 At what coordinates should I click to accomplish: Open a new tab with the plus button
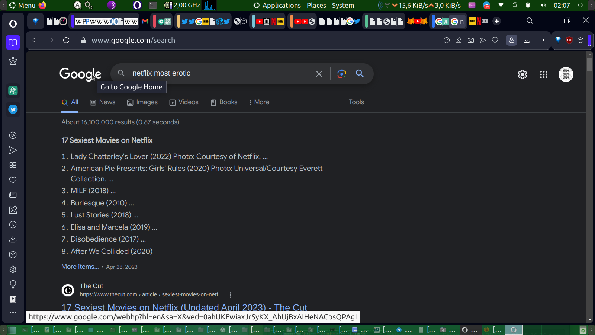coord(497,21)
